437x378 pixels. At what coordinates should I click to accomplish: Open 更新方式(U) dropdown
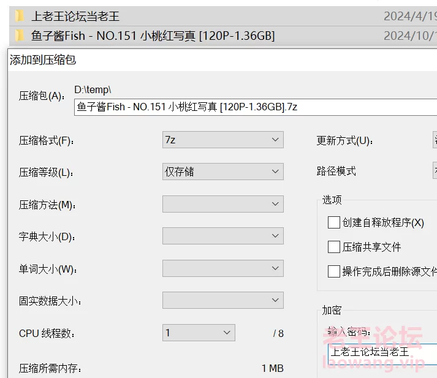click(435, 140)
